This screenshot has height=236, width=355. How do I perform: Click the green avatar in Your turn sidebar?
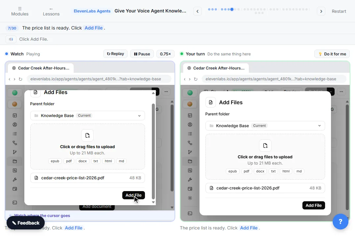190,92
